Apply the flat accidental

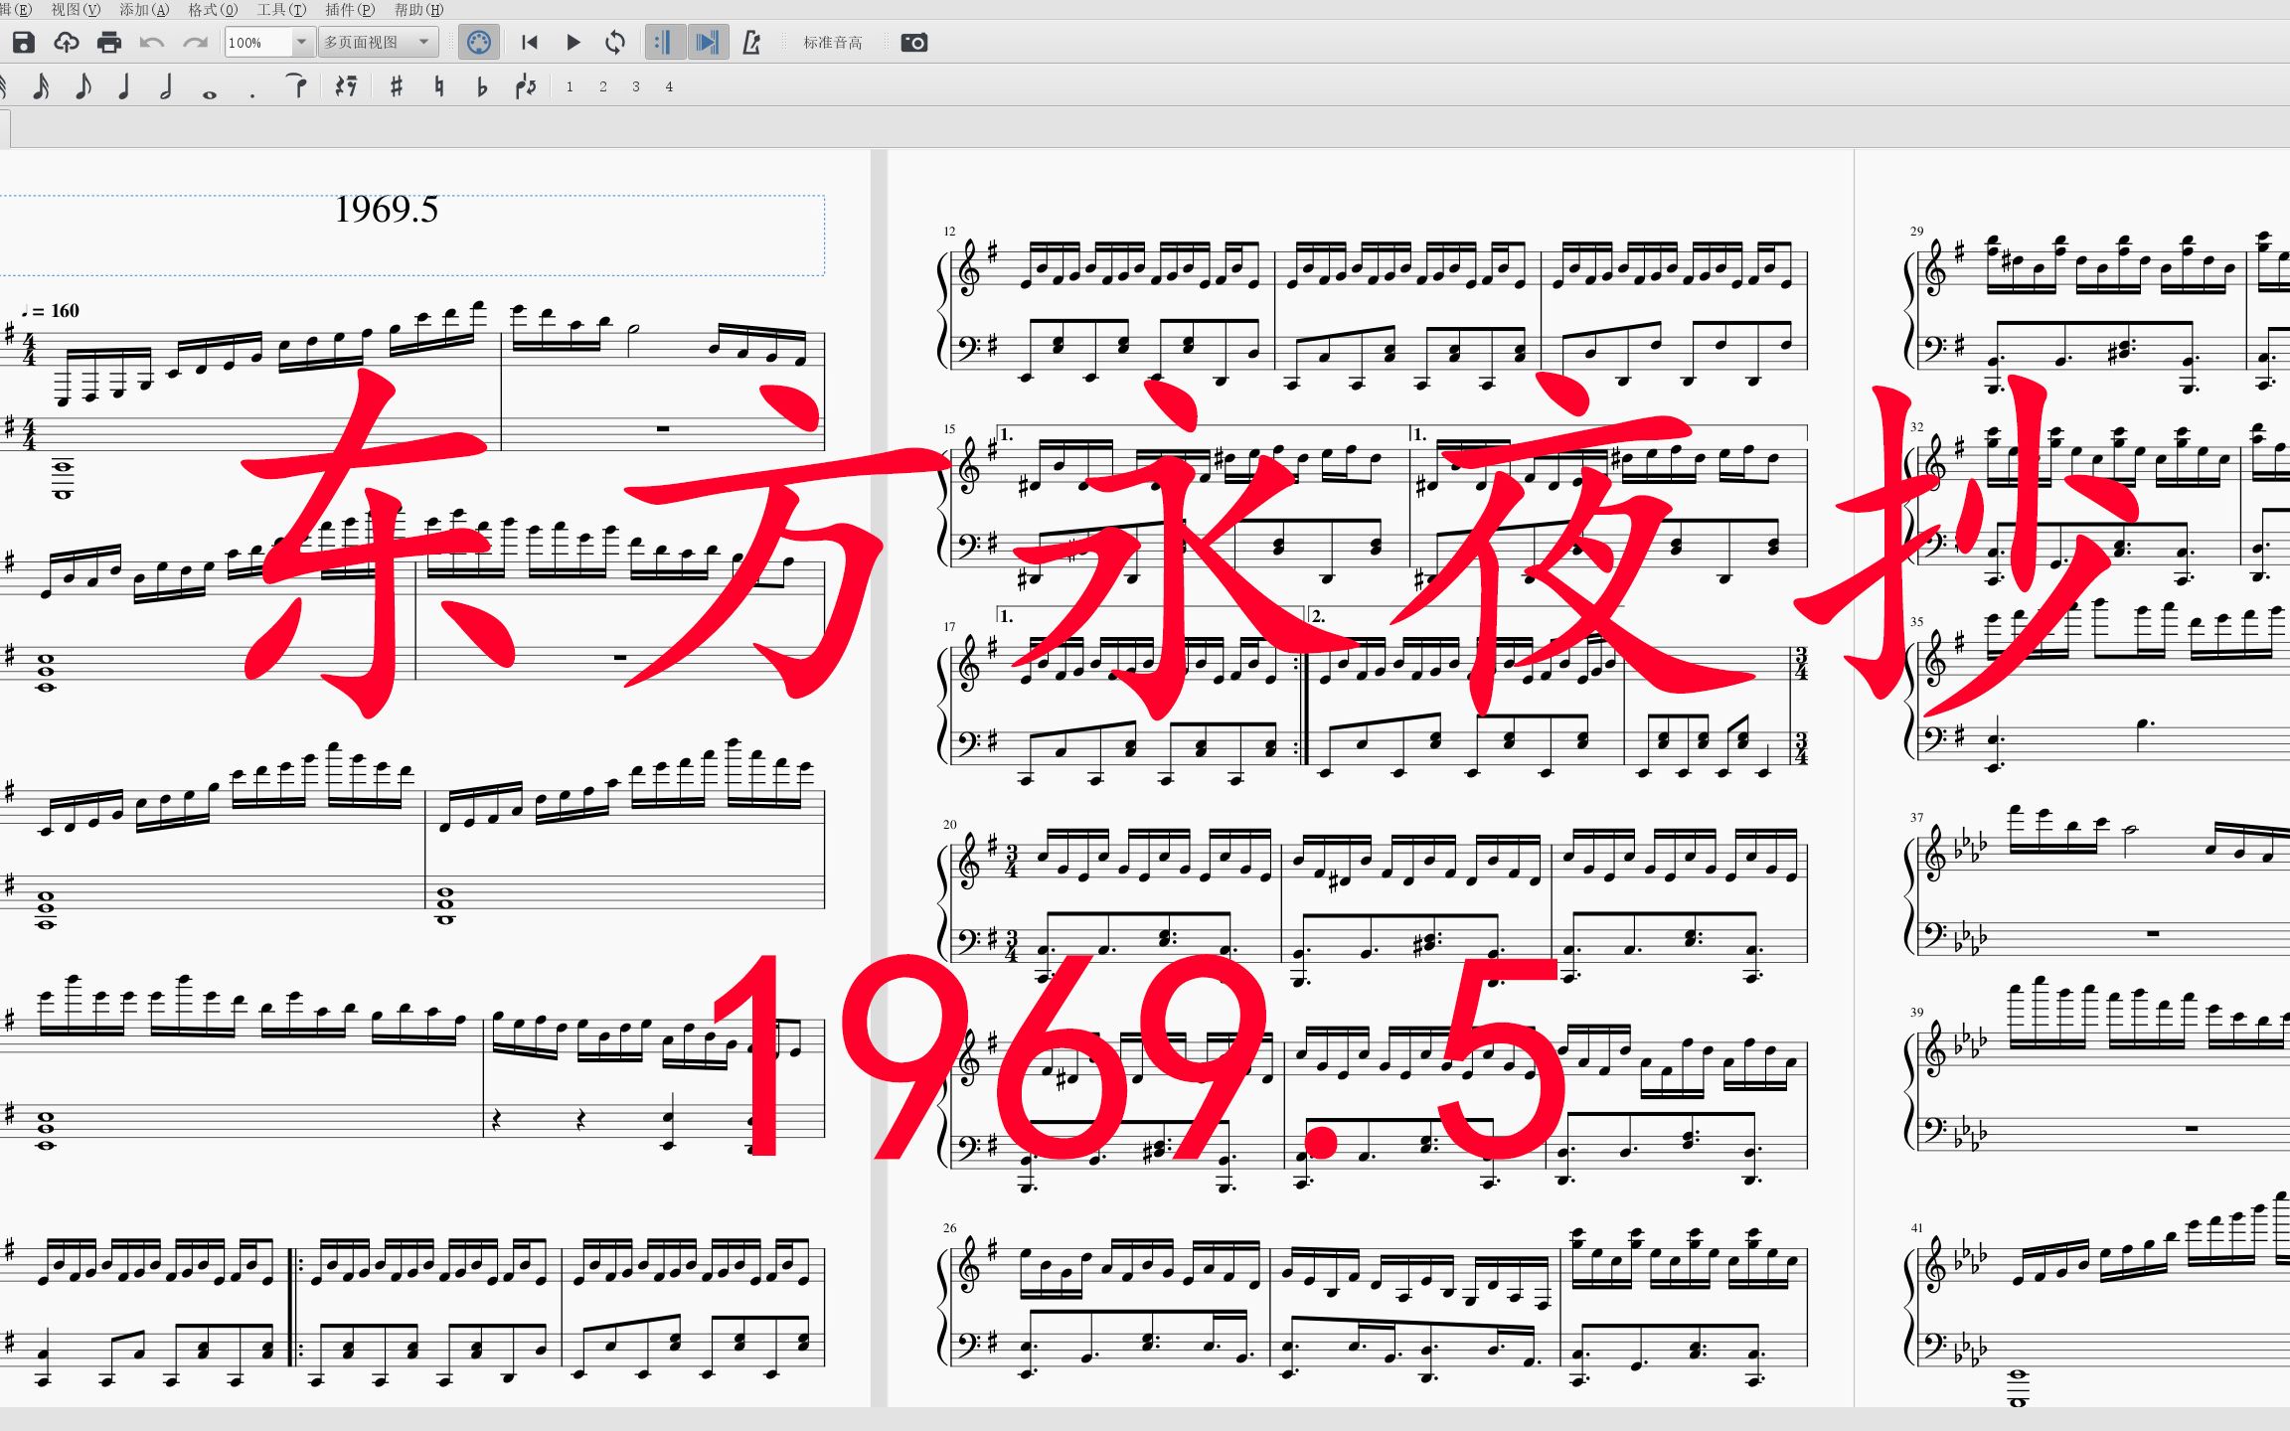pos(482,86)
